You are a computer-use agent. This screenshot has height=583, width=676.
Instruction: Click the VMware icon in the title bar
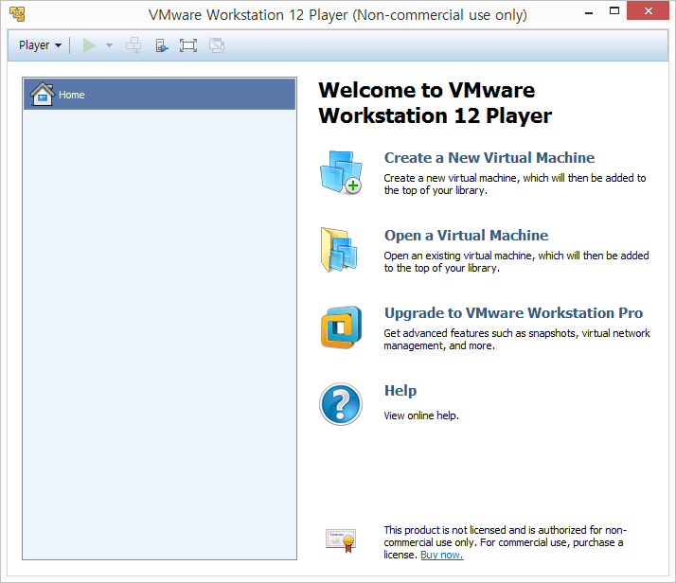point(16,14)
